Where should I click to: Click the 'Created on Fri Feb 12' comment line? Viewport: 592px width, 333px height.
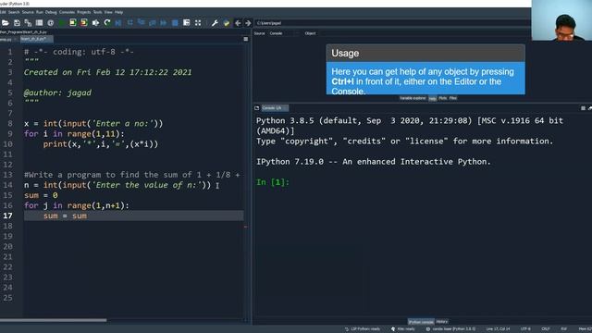pos(107,72)
